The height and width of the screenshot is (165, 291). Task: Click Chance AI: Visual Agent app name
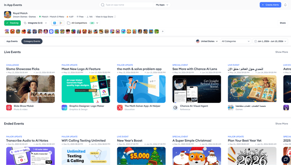point(194,106)
